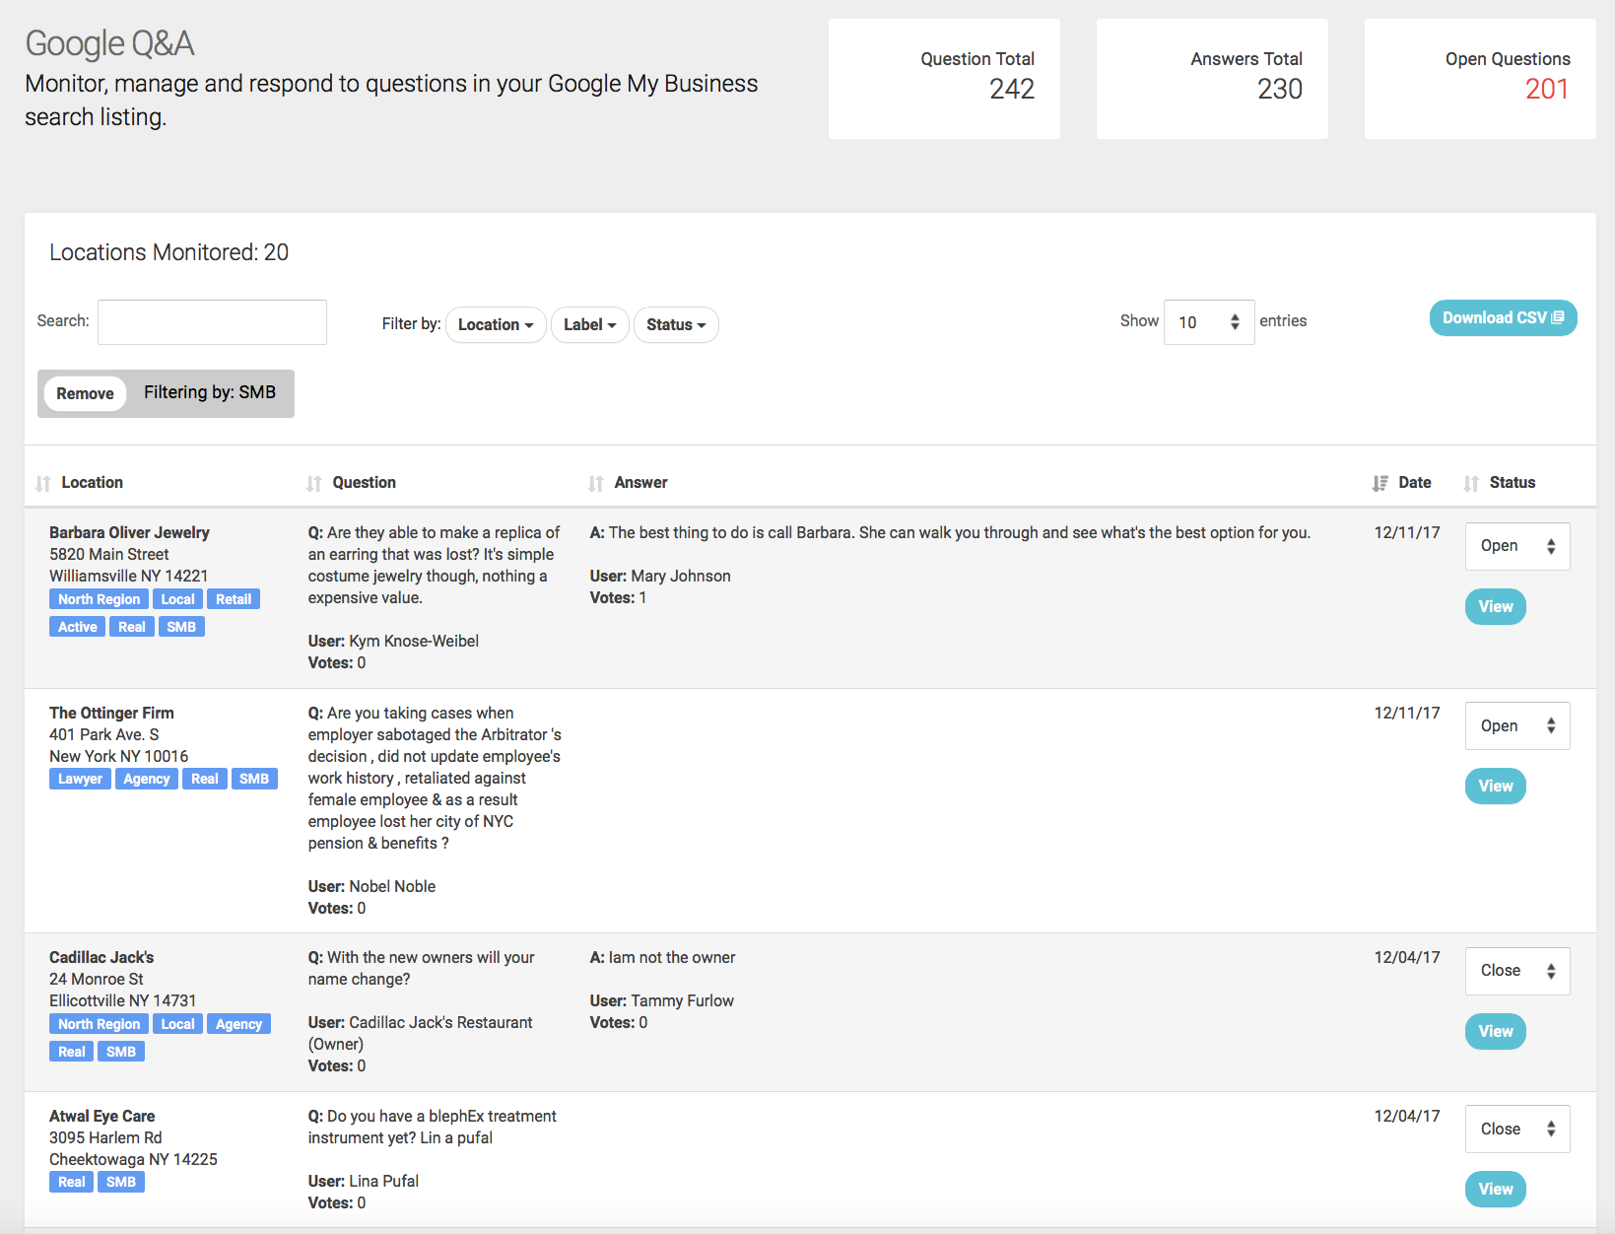
Task: Click SMB label on The Ottinger Firm
Action: (254, 779)
